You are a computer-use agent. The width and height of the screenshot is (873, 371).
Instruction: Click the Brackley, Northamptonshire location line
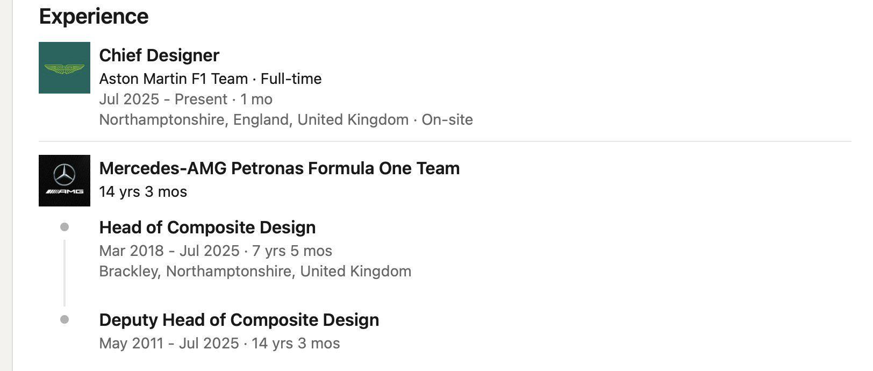[x=255, y=272]
